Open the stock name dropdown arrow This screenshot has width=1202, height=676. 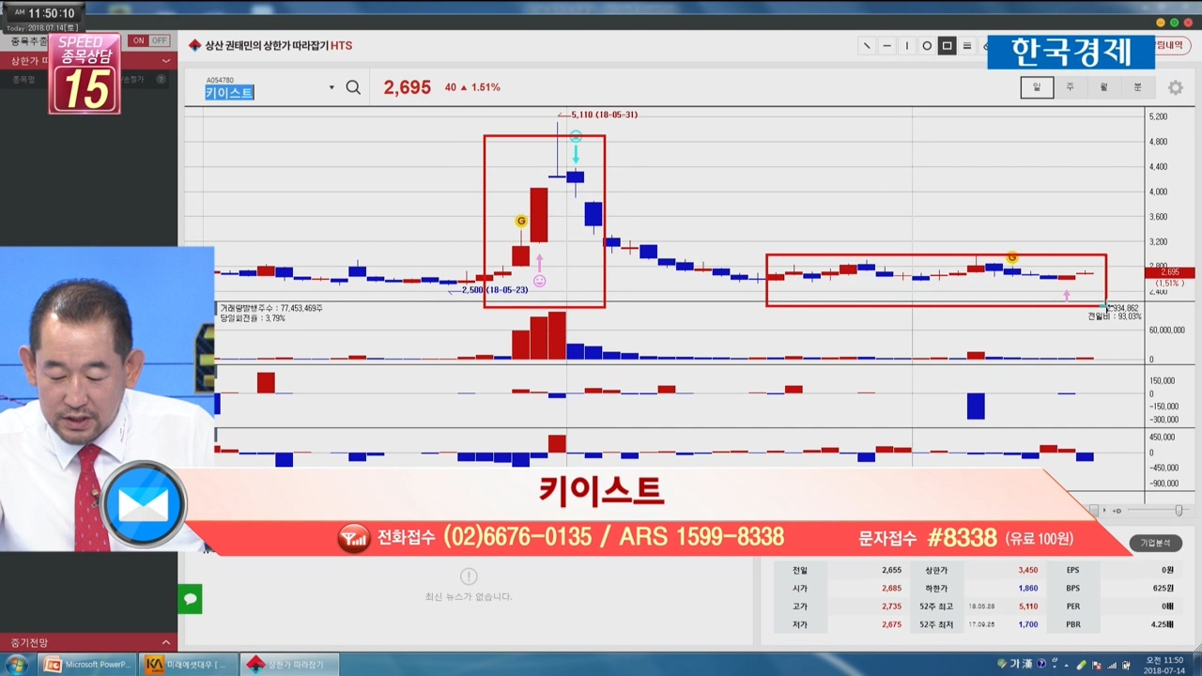click(x=331, y=88)
